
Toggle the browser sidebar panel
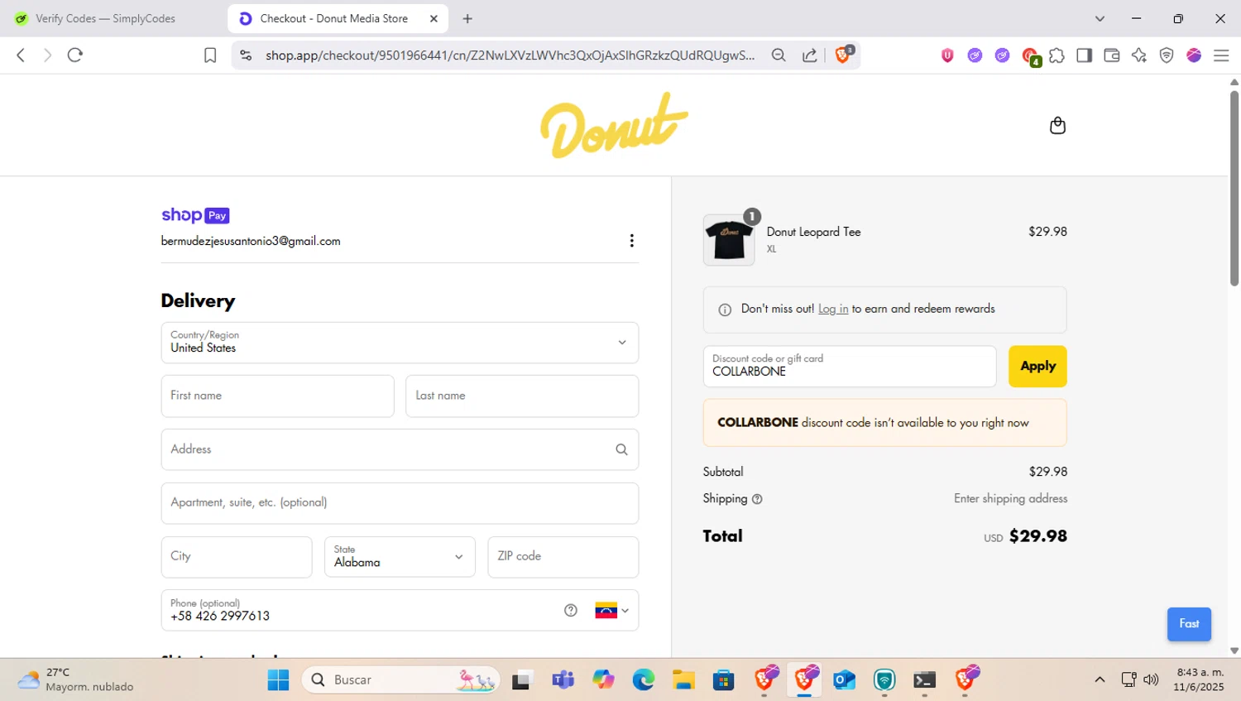(x=1084, y=55)
